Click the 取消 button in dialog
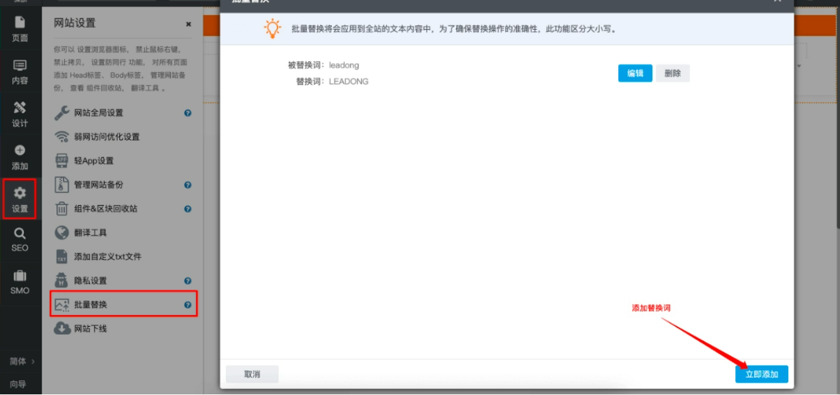Screen dimensions: 840x395 252,374
